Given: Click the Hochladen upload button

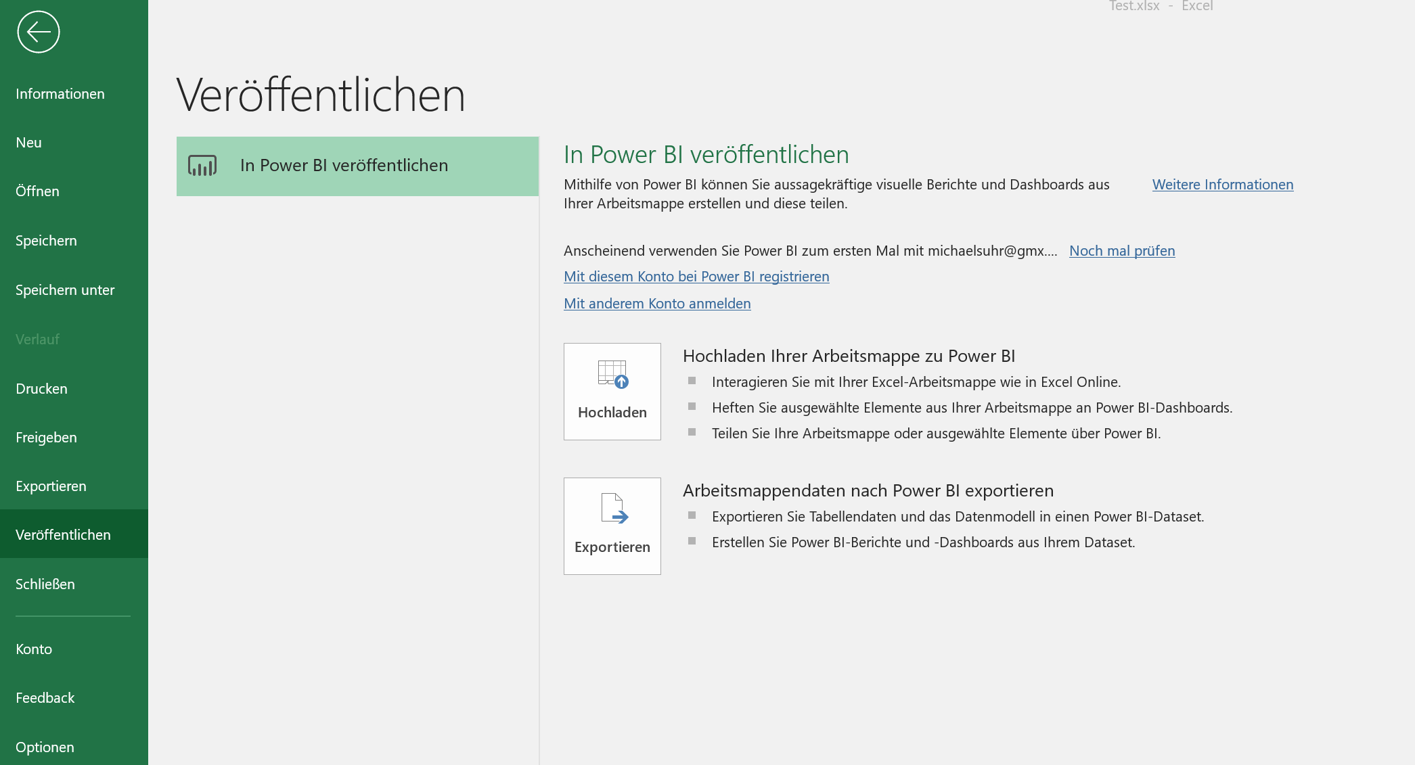Looking at the screenshot, I should point(612,392).
